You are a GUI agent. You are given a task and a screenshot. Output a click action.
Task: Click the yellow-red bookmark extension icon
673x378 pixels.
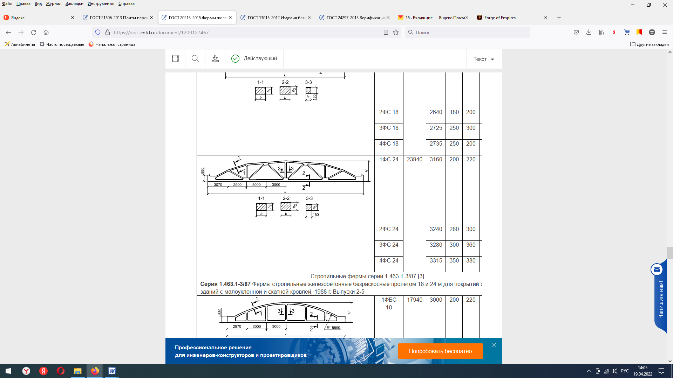click(x=639, y=33)
